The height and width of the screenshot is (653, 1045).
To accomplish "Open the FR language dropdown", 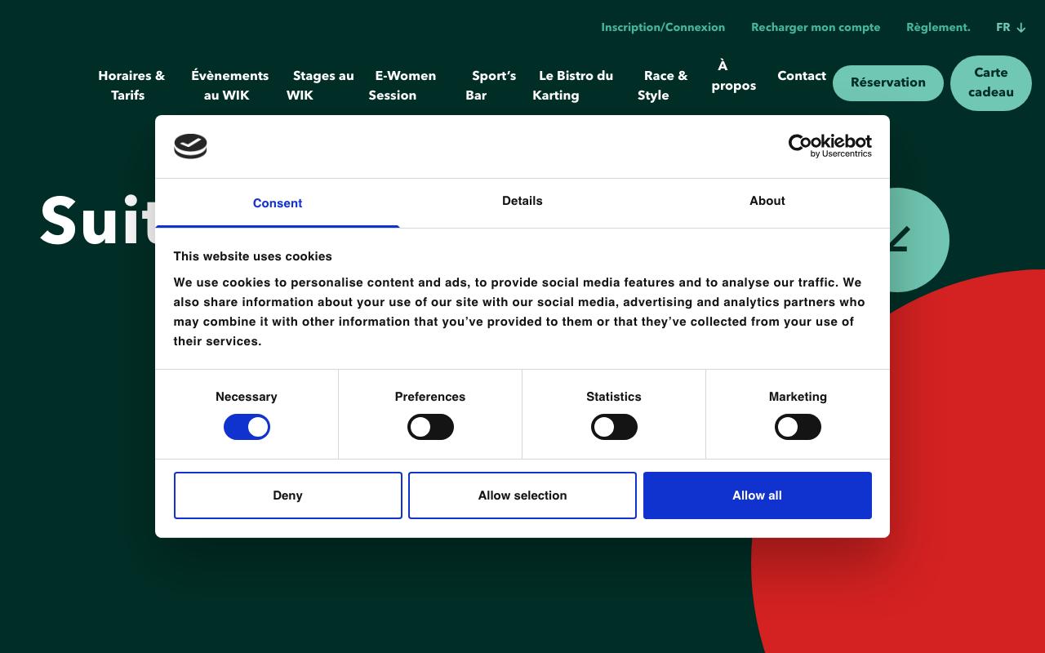I will [x=1011, y=27].
